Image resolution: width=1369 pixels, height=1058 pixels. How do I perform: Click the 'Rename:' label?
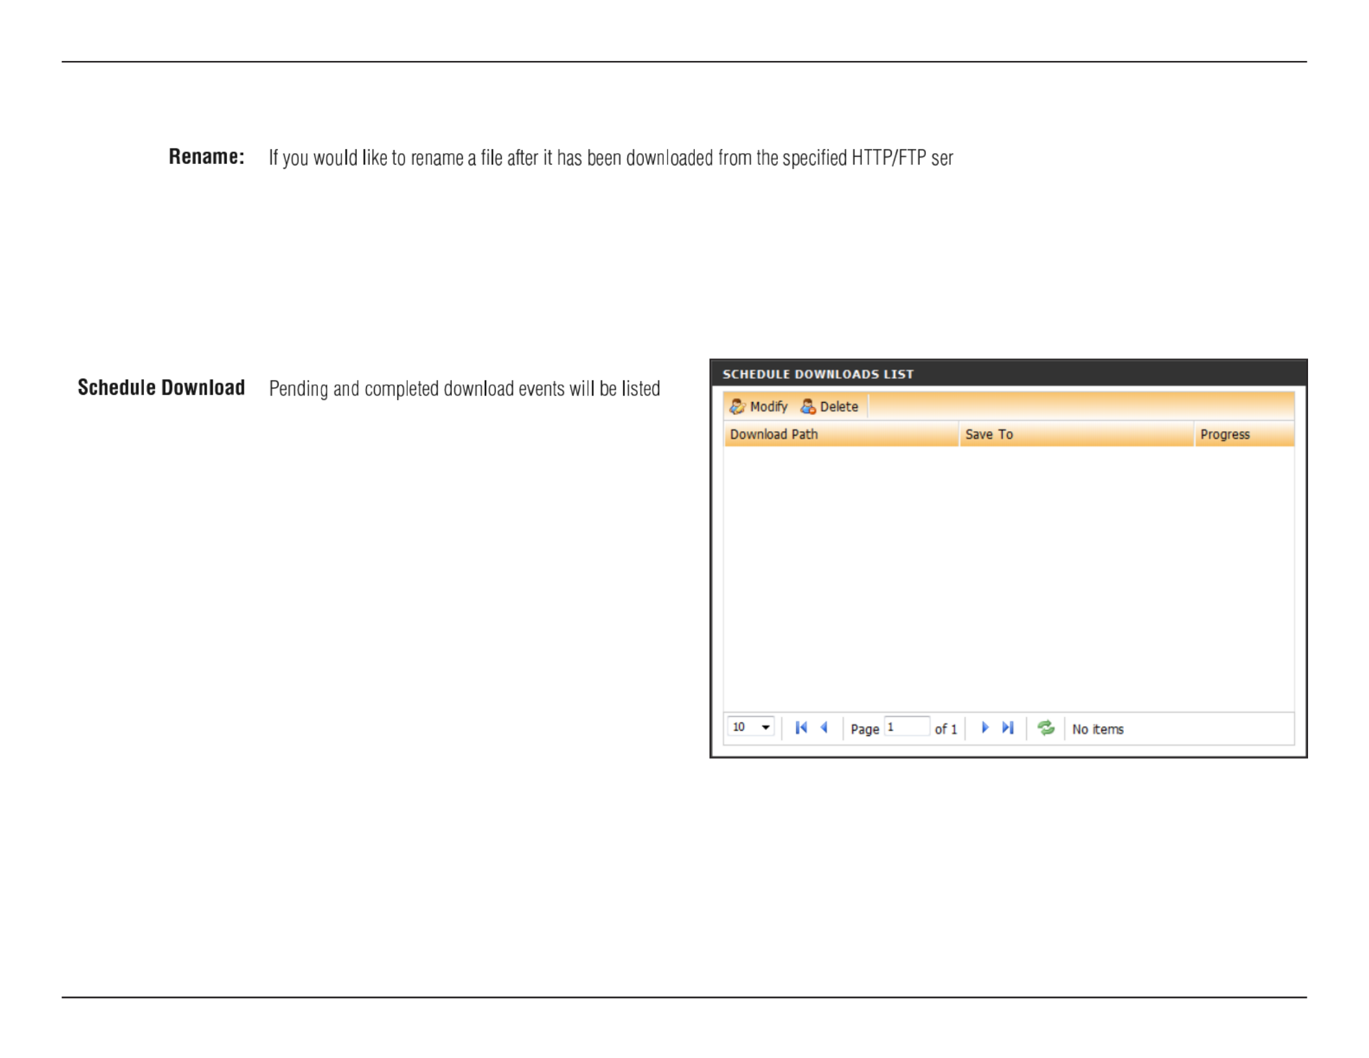(207, 156)
